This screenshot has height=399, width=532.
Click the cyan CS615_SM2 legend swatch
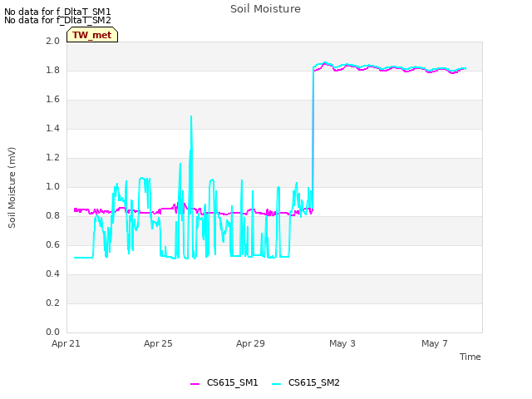click(x=277, y=384)
